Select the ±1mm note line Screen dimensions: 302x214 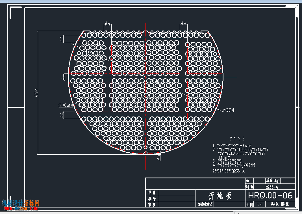224,157
